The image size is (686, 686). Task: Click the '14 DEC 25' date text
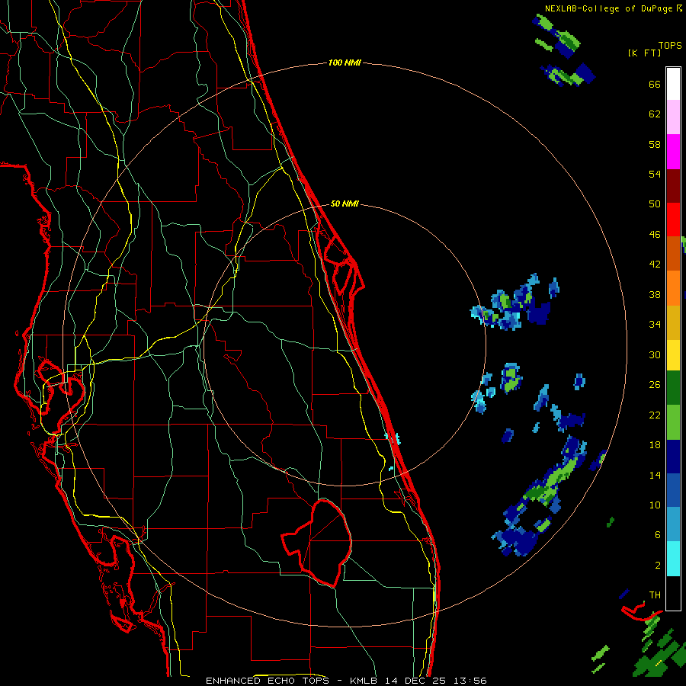416,681
